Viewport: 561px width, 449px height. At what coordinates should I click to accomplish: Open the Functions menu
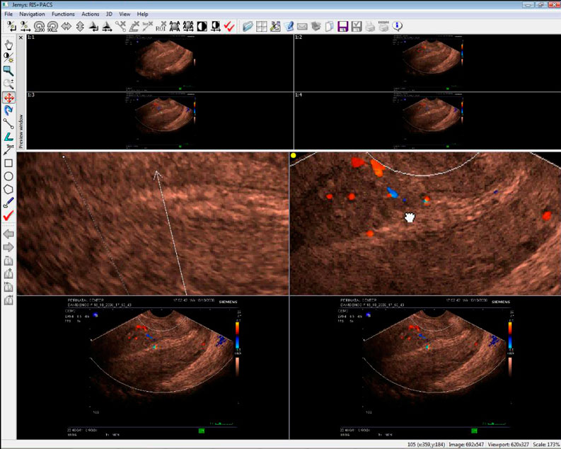click(63, 14)
